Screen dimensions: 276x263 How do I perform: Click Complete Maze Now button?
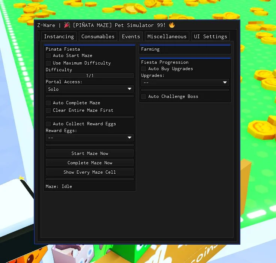click(x=90, y=162)
